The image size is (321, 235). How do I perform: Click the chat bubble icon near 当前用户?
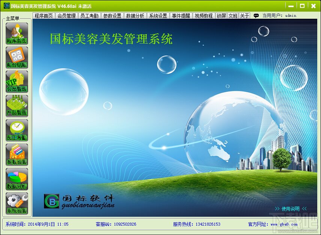(x=256, y=16)
